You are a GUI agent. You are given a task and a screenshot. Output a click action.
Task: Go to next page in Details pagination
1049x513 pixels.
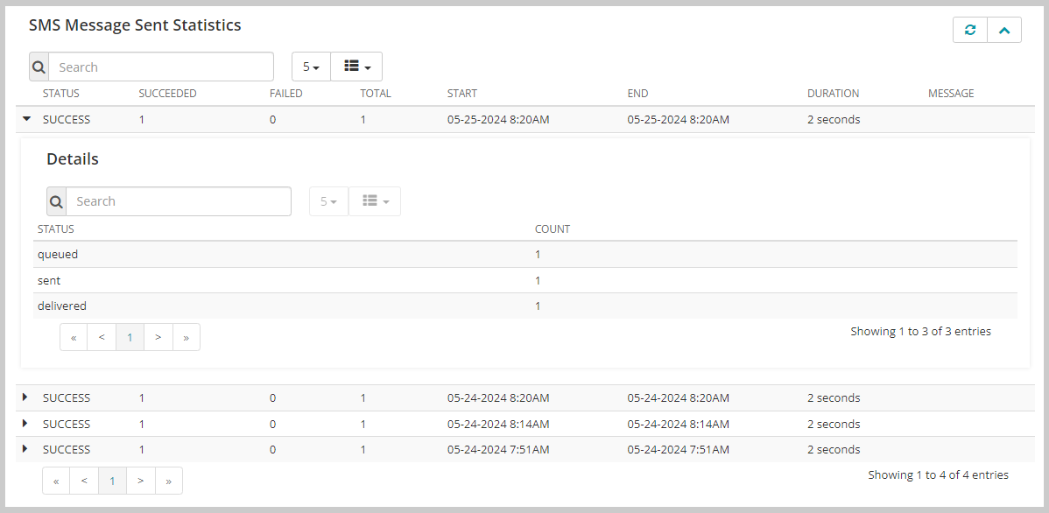tap(158, 337)
